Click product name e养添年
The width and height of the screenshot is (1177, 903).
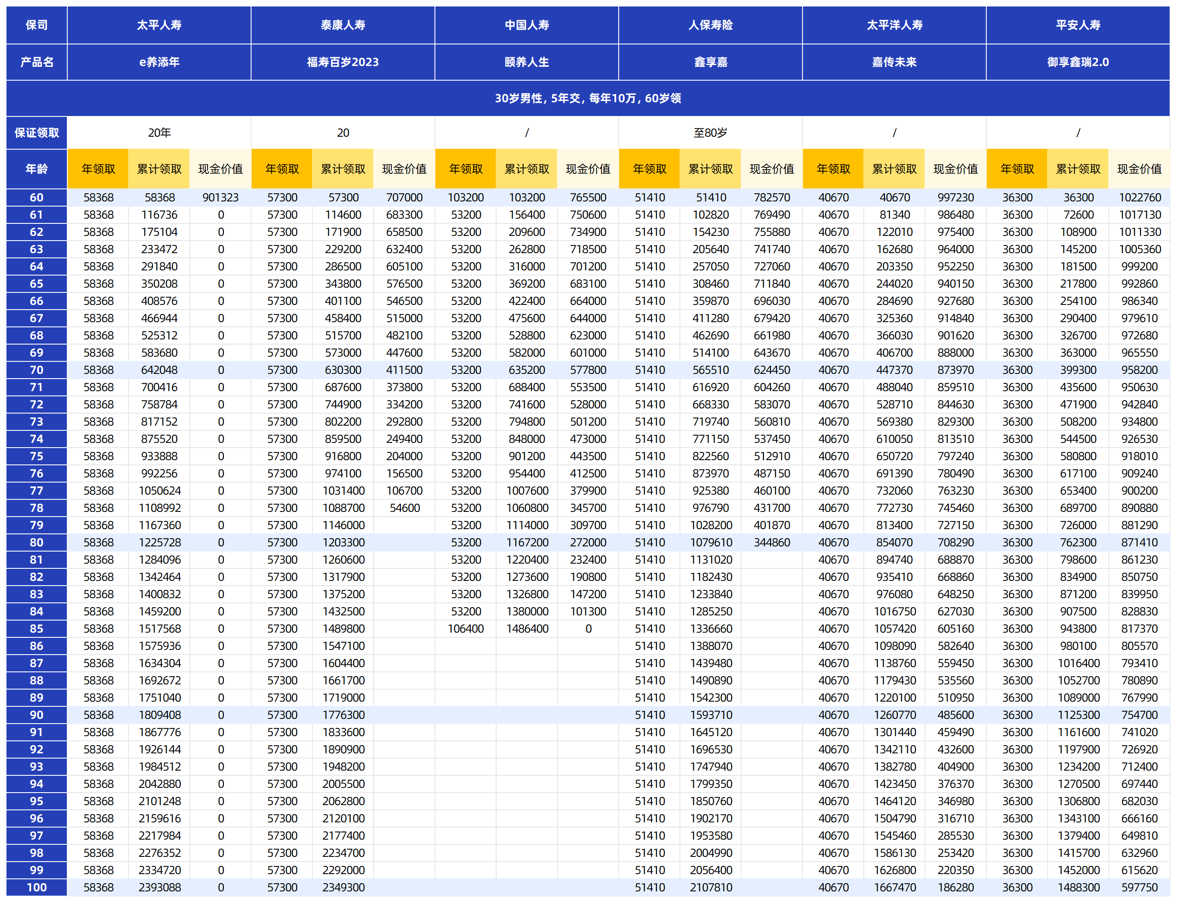pos(159,62)
